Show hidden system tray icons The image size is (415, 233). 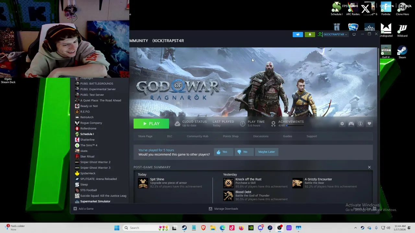tap(355, 228)
